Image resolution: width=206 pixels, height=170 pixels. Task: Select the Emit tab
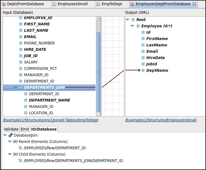(25, 129)
